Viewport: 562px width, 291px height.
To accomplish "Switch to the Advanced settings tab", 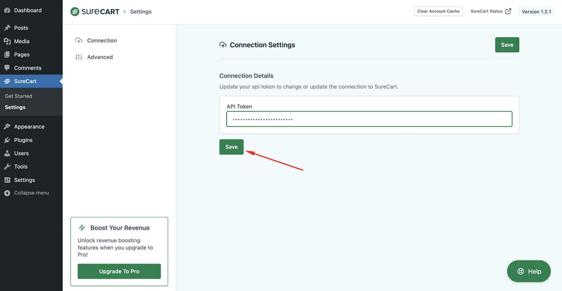I will [x=94, y=57].
